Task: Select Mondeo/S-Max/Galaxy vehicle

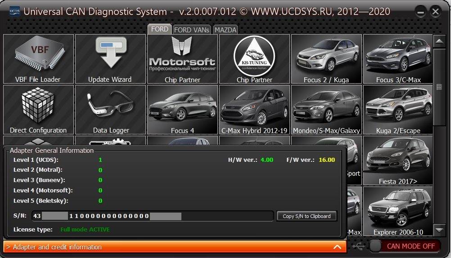Action: tap(326, 110)
